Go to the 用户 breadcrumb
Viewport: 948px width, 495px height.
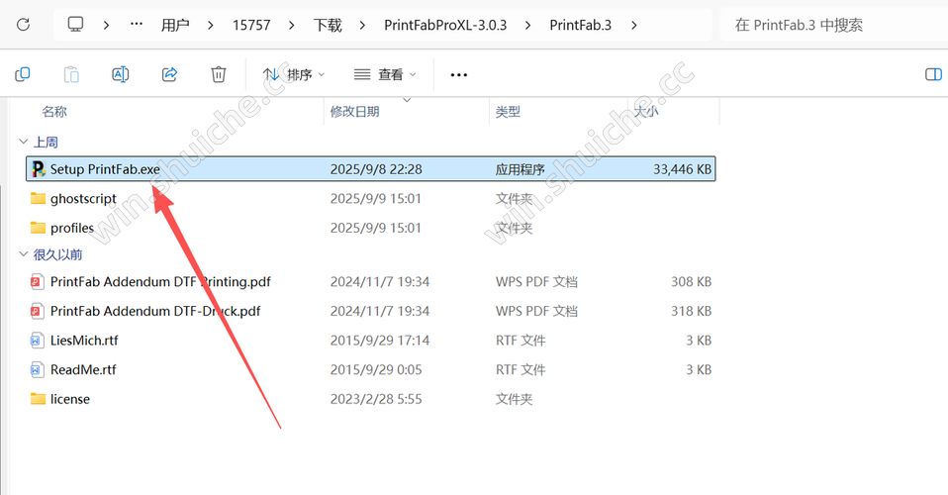175,25
